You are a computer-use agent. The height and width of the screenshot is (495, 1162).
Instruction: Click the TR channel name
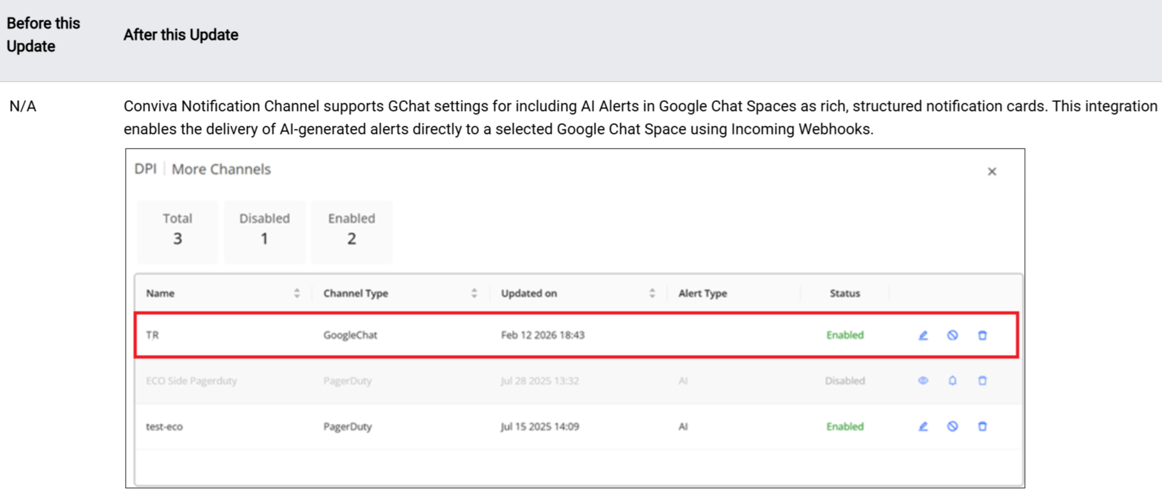[x=153, y=336]
